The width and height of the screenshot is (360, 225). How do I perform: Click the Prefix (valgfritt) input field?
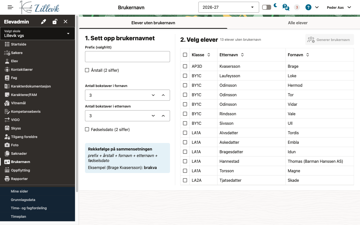coord(127,57)
